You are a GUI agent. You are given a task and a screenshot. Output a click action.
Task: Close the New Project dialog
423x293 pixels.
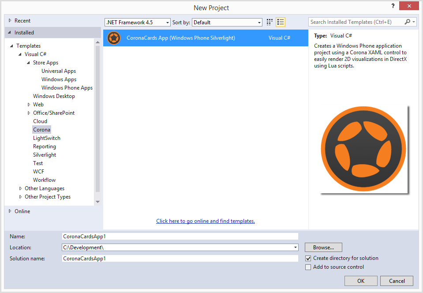point(409,6)
